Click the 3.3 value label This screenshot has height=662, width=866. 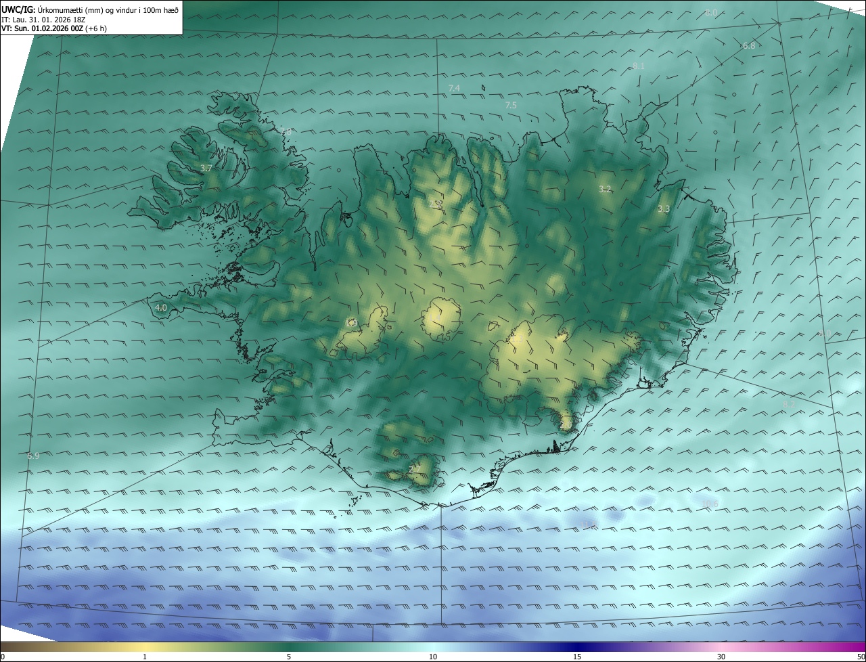point(664,209)
